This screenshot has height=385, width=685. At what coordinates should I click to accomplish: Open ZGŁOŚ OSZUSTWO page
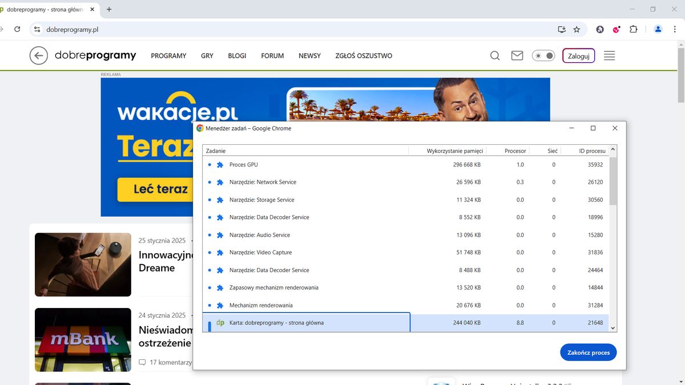tap(364, 56)
